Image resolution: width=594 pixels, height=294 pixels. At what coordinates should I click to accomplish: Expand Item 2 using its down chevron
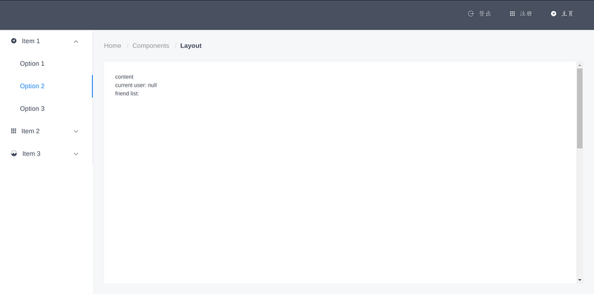point(76,132)
